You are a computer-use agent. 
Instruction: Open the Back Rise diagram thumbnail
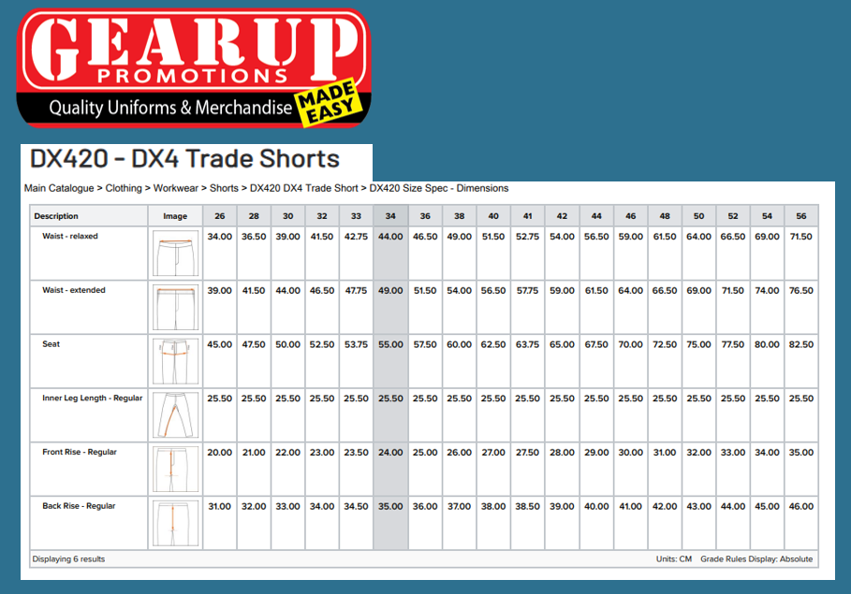175,523
